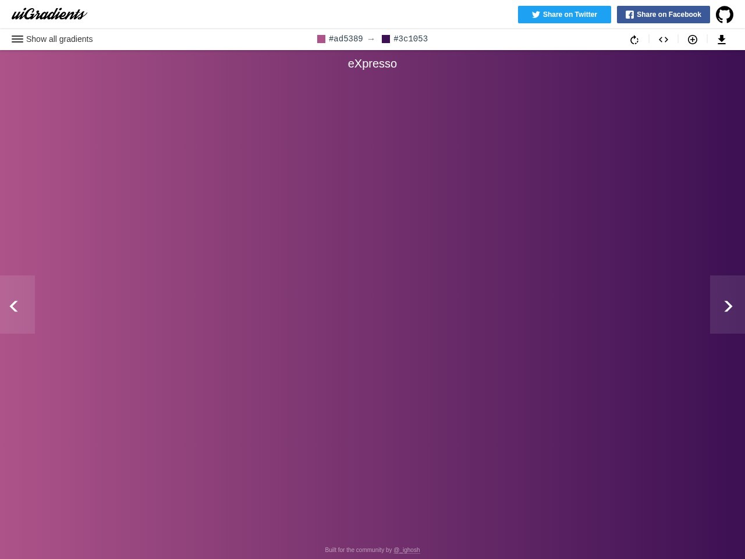
Task: Download the gradient image
Action: [722, 40]
